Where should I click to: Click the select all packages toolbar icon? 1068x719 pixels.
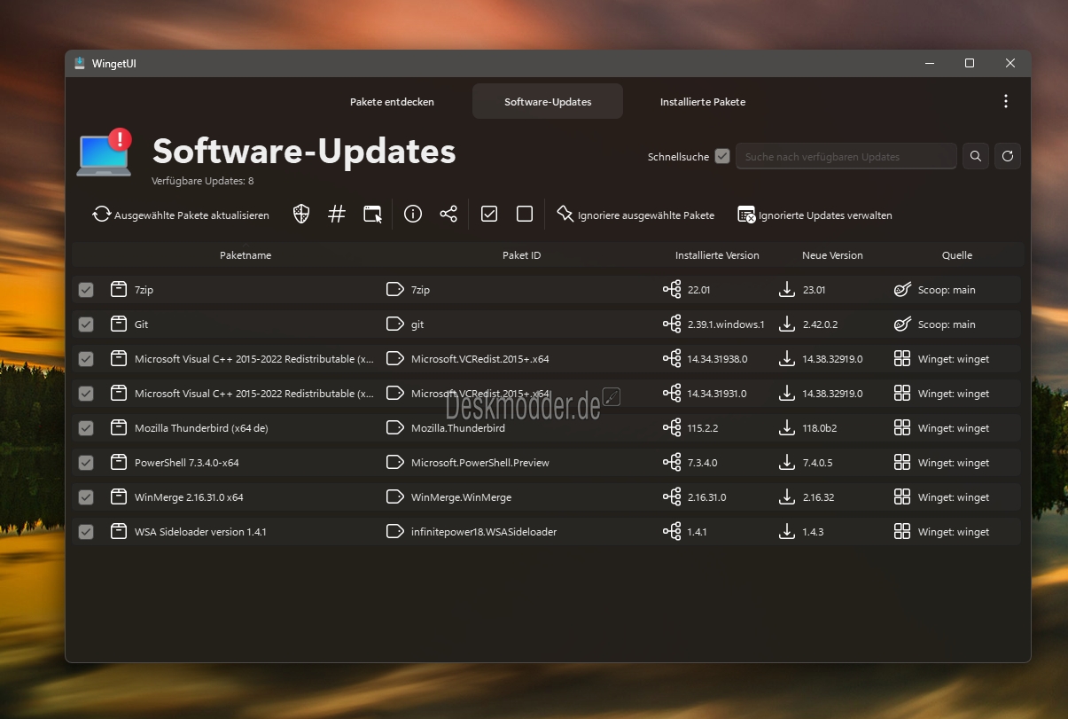point(489,214)
